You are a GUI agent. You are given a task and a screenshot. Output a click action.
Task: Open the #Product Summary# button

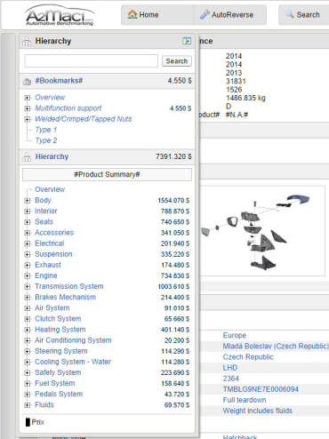107,174
